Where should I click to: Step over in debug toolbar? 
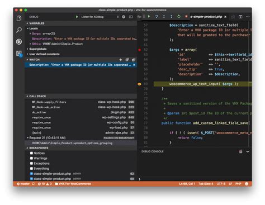point(157,16)
